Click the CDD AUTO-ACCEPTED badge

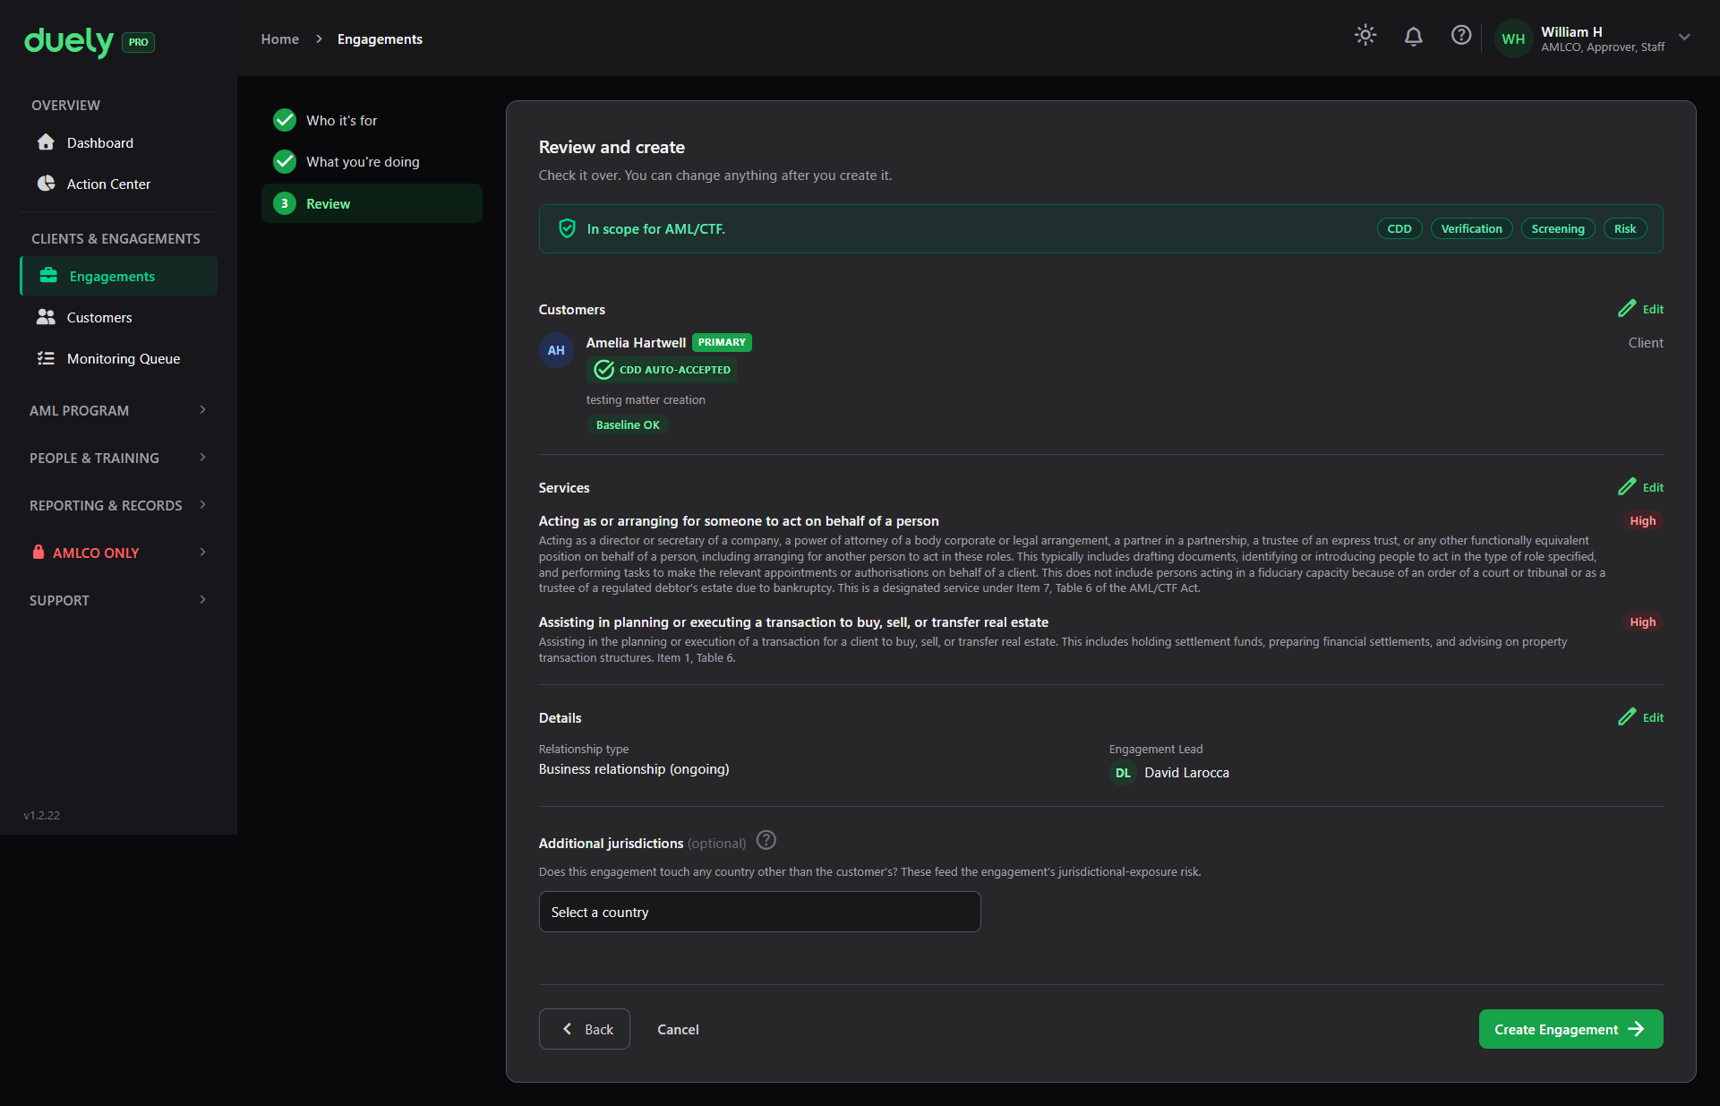[662, 370]
